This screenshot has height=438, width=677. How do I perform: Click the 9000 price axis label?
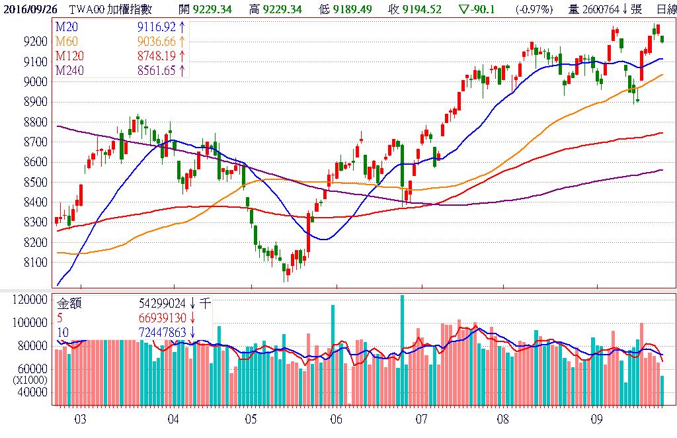(x=36, y=82)
